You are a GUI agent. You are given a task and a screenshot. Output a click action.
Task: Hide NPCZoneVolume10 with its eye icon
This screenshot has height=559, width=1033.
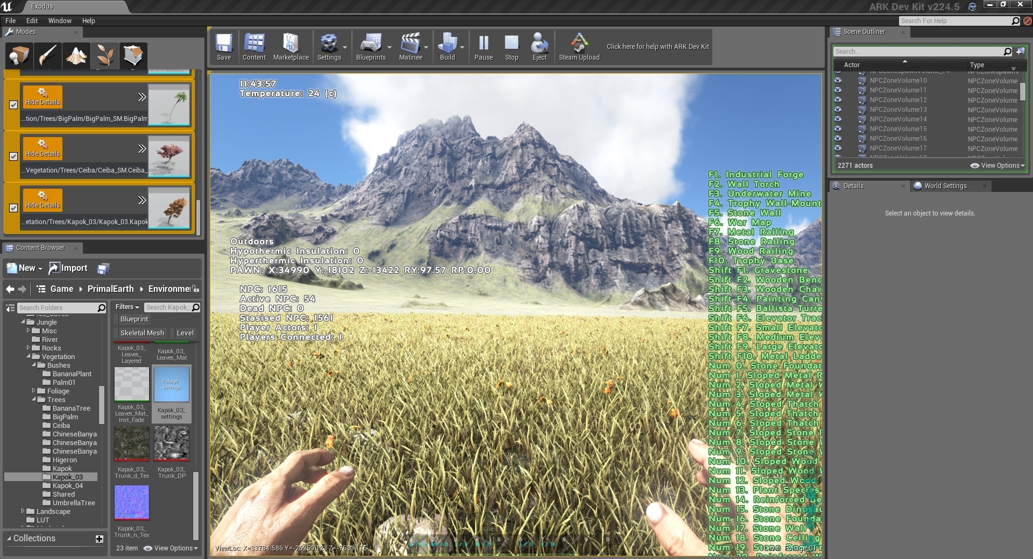click(838, 81)
